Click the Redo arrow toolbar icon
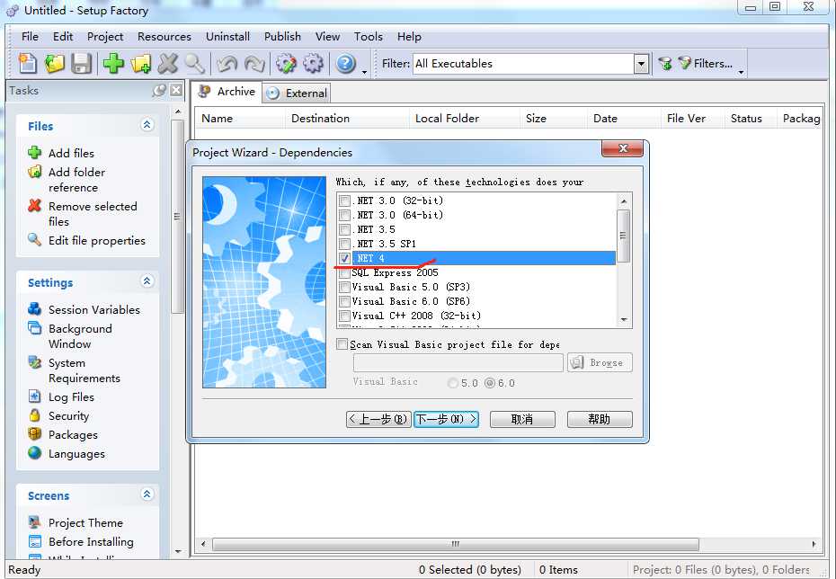 [254, 64]
